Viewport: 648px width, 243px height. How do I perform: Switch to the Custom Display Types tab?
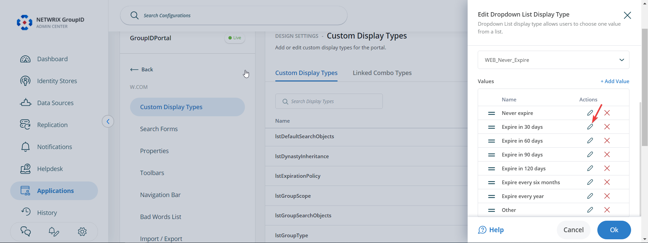coord(306,73)
